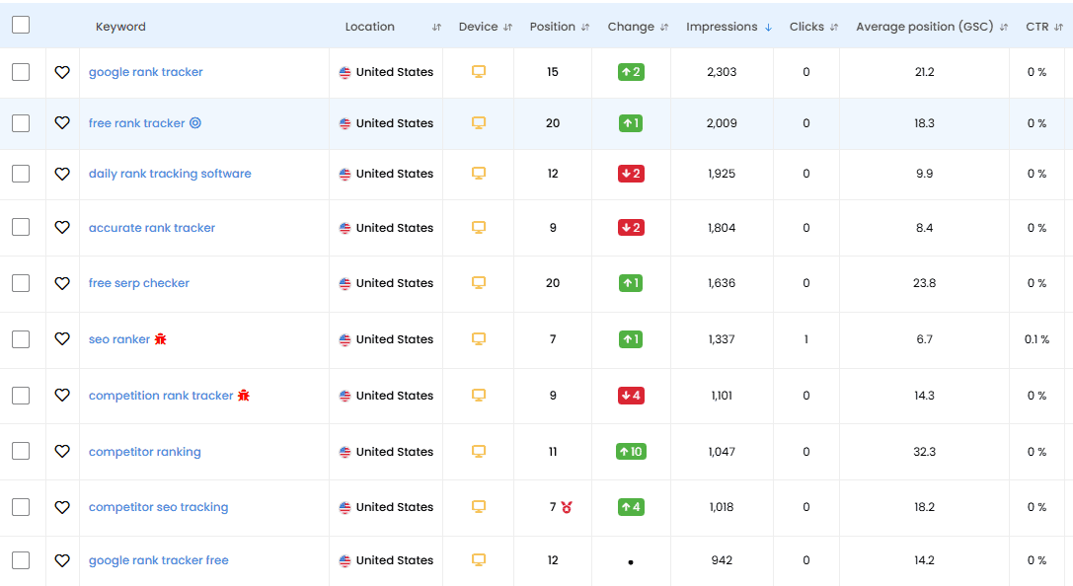Toggle the select-all checkbox in header
1073x586 pixels.
(21, 26)
